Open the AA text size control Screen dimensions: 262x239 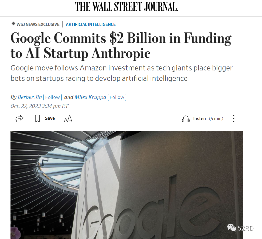pos(68,119)
